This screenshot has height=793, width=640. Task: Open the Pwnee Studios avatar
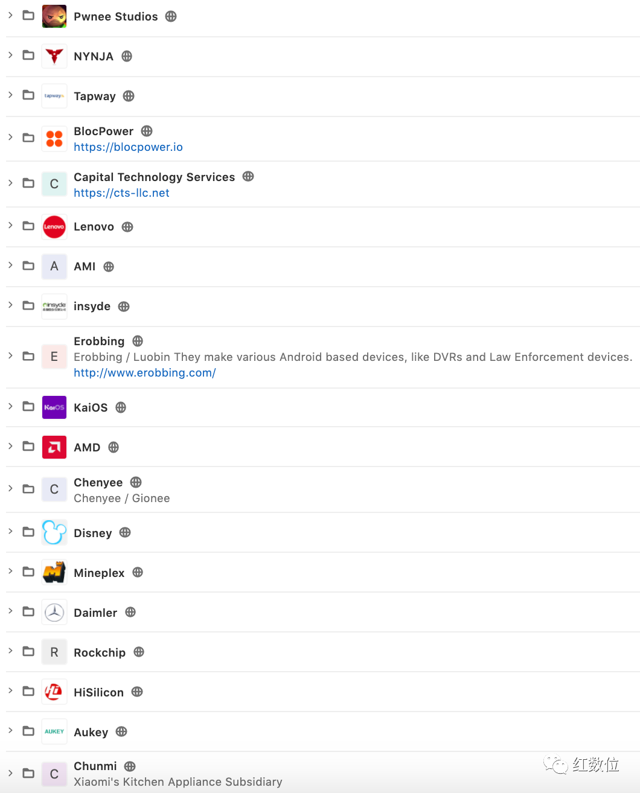(54, 16)
